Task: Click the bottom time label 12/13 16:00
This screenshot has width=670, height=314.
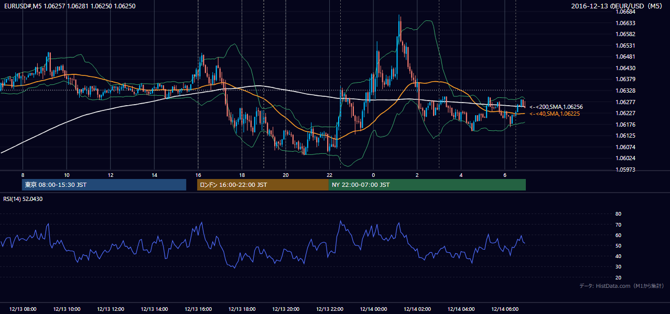Action: point(198,309)
